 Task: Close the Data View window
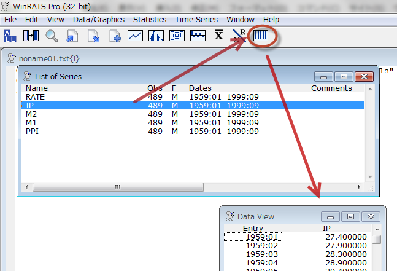coord(371,216)
